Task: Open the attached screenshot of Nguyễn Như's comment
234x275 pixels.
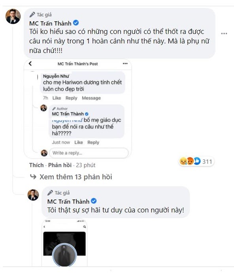Action: [78, 109]
